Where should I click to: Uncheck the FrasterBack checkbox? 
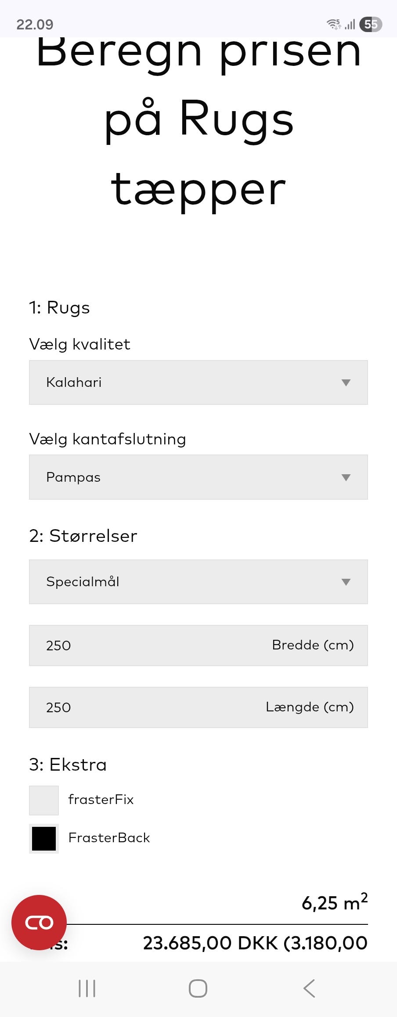[x=44, y=838]
